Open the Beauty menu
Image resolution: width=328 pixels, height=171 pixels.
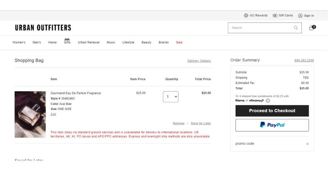pyautogui.click(x=146, y=42)
